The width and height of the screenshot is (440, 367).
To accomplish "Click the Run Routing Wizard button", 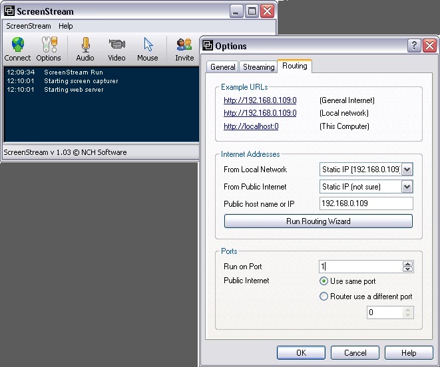I will click(318, 221).
